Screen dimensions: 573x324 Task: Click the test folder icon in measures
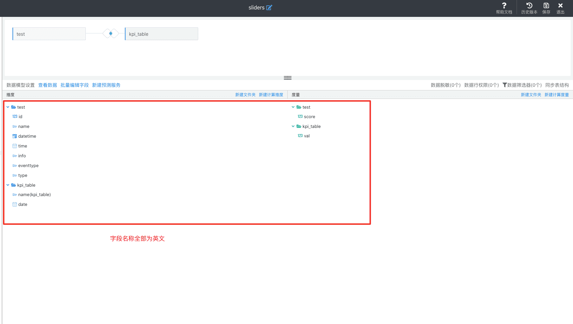pos(299,107)
